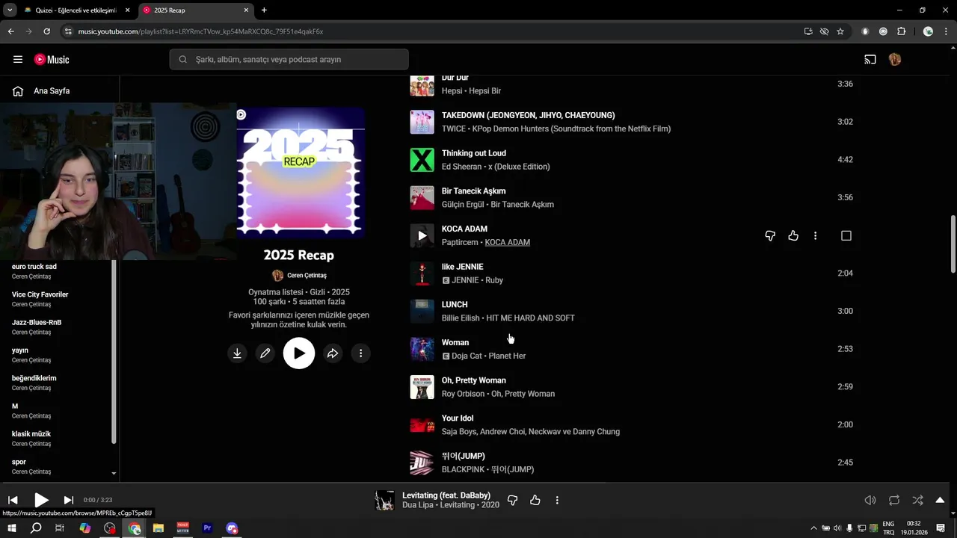Image resolution: width=957 pixels, height=538 pixels.
Task: Open the KOCA ADAM album link
Action: (x=507, y=243)
